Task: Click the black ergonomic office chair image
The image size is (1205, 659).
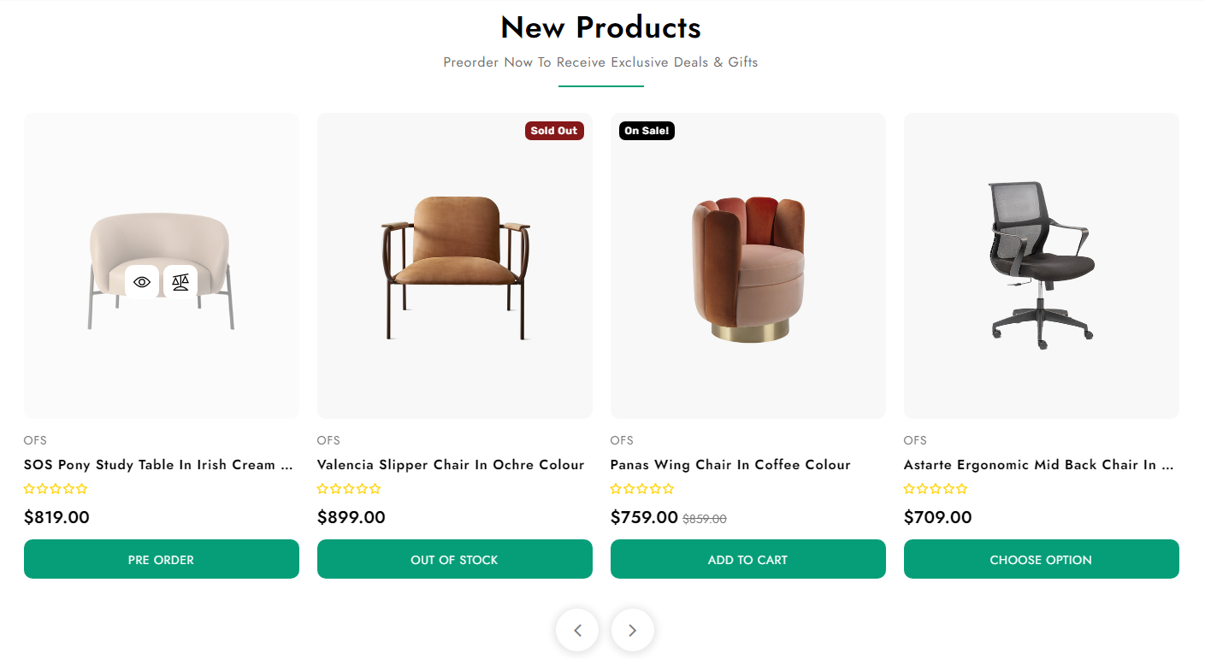Action: (1041, 265)
